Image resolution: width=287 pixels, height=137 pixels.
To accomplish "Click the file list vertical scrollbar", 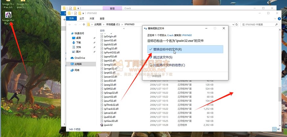I will pyautogui.click(x=280, y=94).
